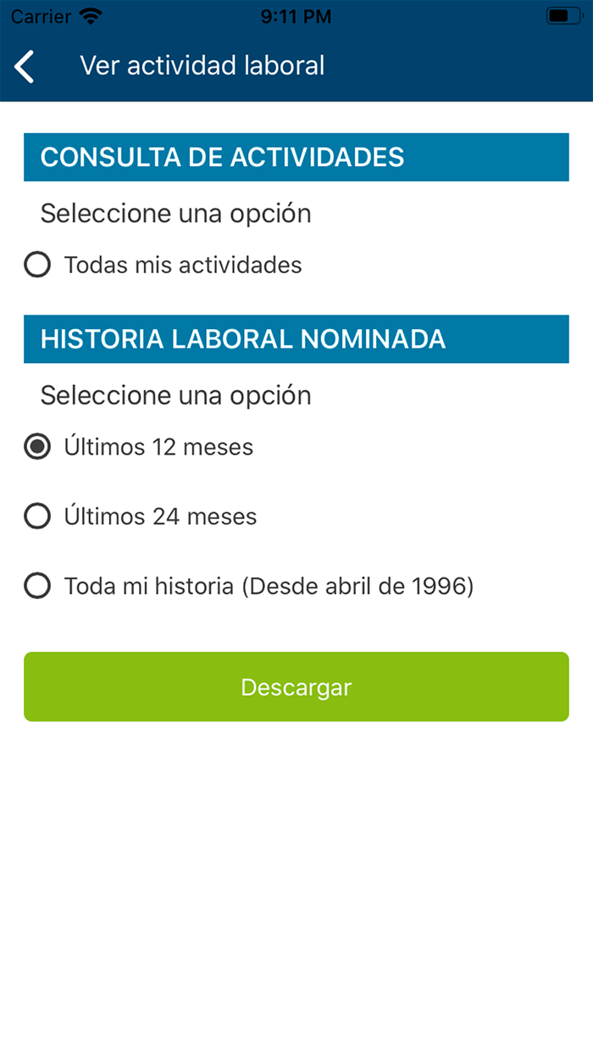Screen dimensions: 593x1055
Task: Tap the empty circle next to Últimos 24 meses
Action: click(37, 516)
